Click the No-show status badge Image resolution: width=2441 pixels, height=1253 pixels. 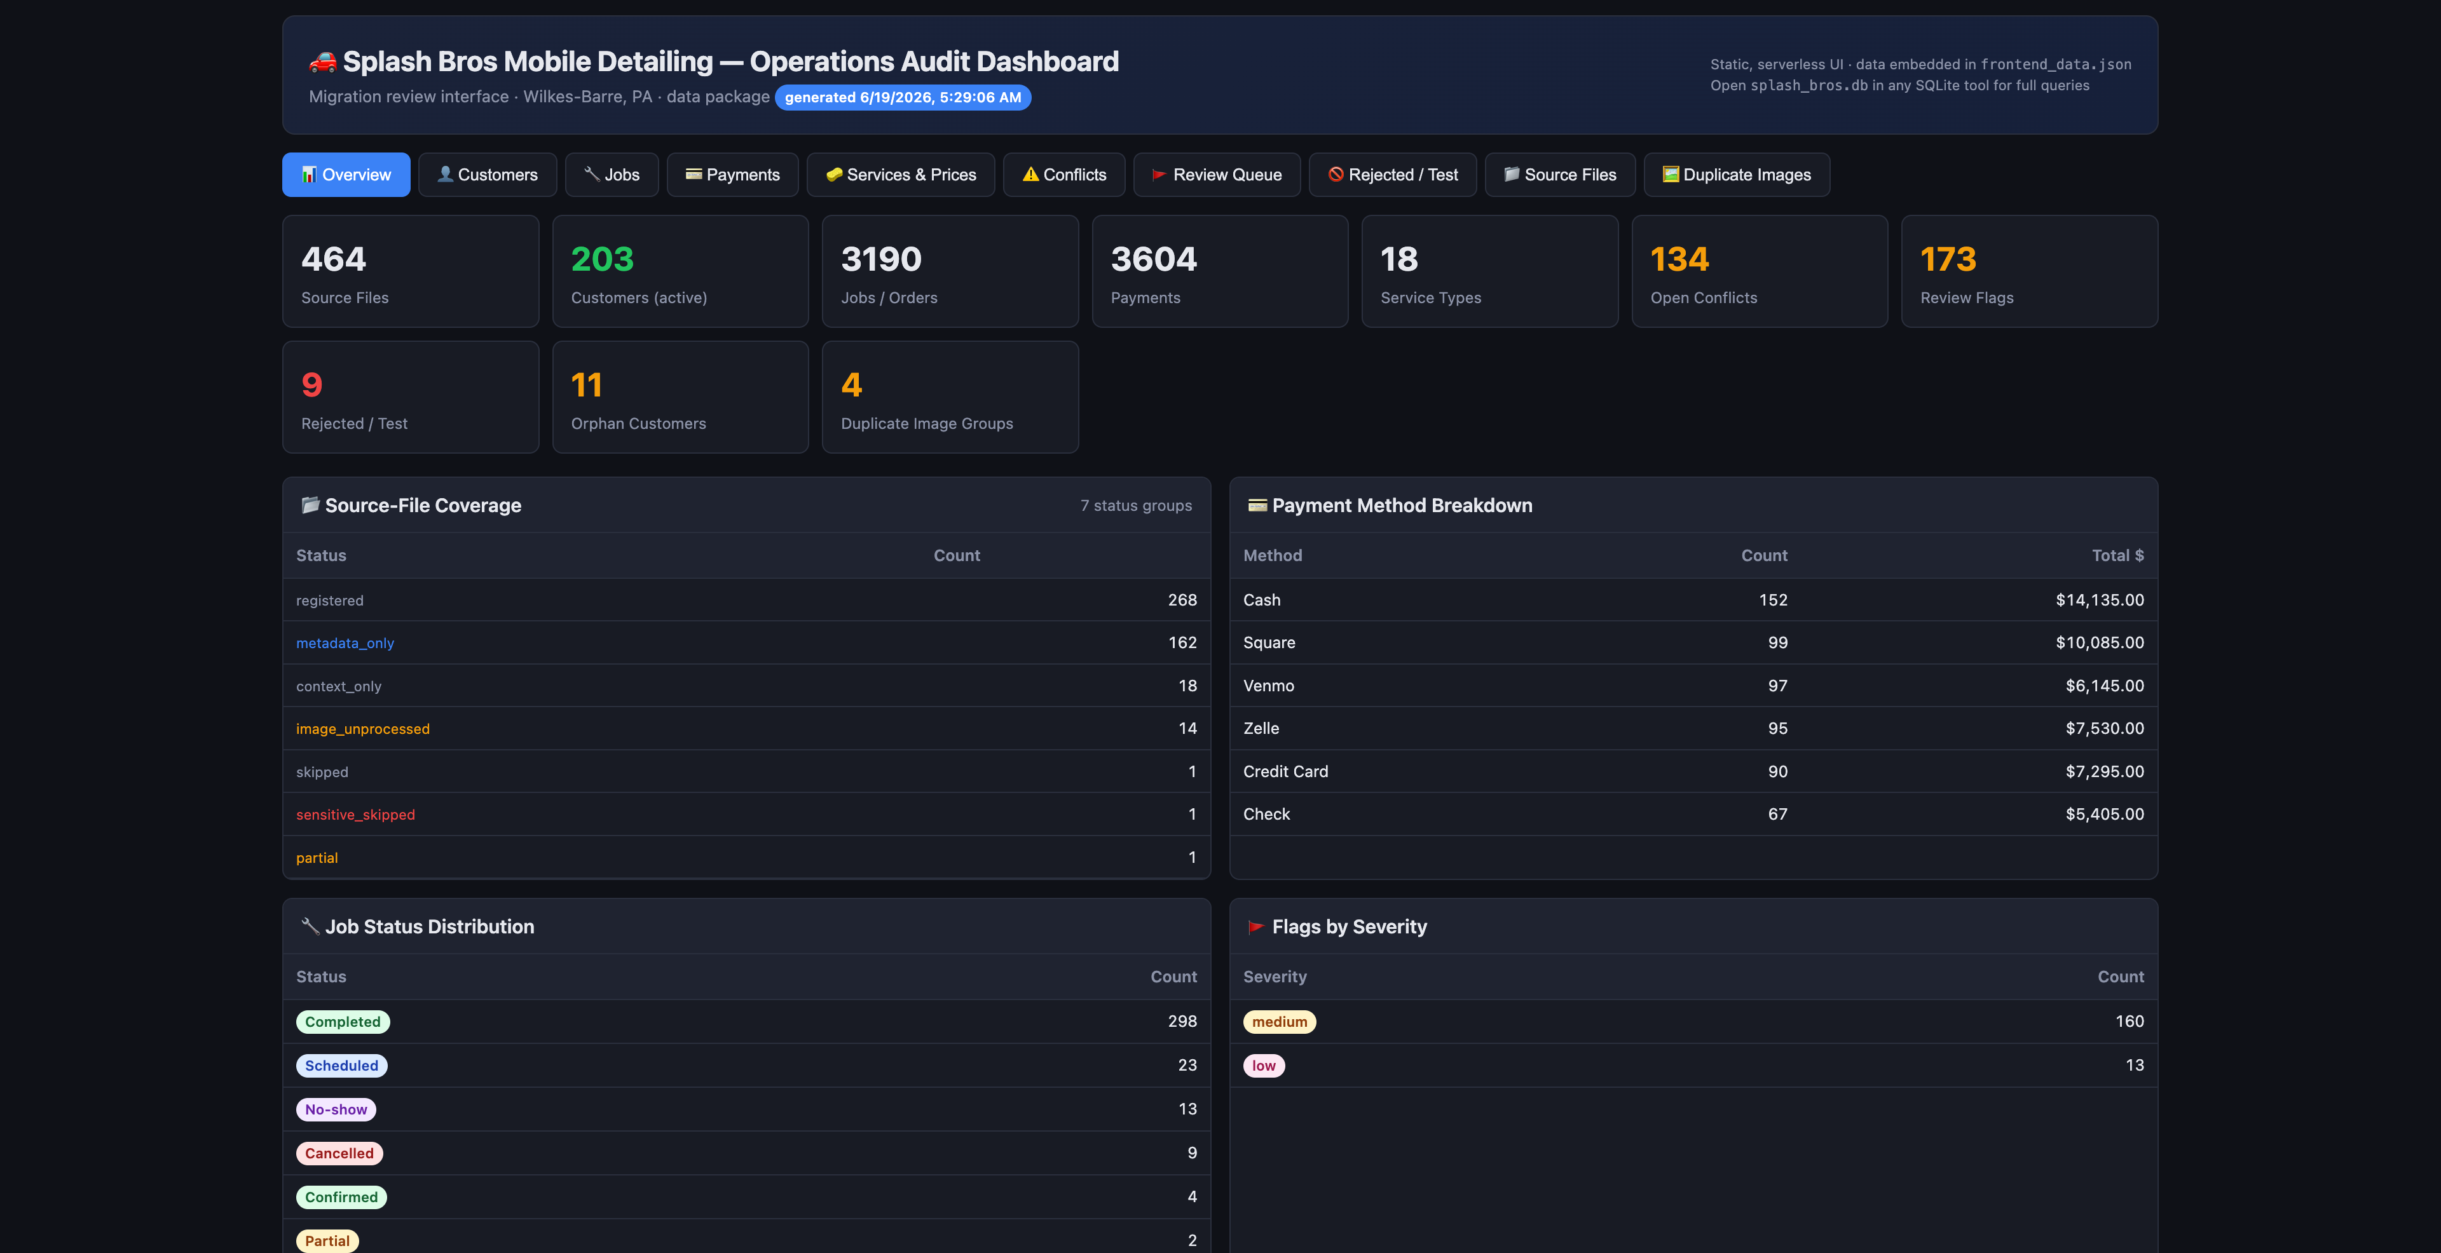(336, 1109)
